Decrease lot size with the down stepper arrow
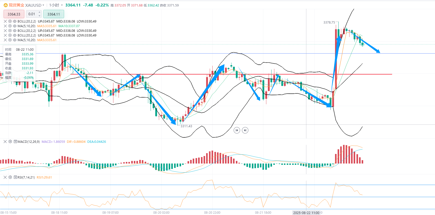 [x=40, y=16]
